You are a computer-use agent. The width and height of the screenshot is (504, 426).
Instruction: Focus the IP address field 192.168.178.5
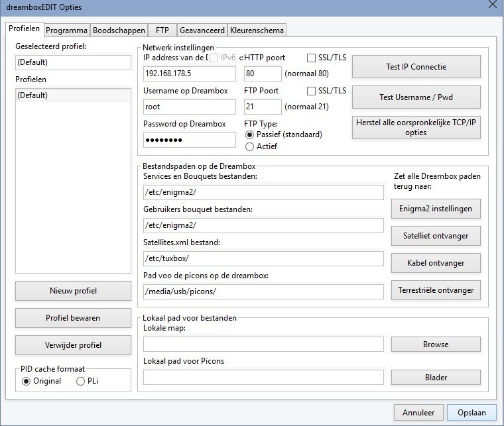[x=189, y=74]
